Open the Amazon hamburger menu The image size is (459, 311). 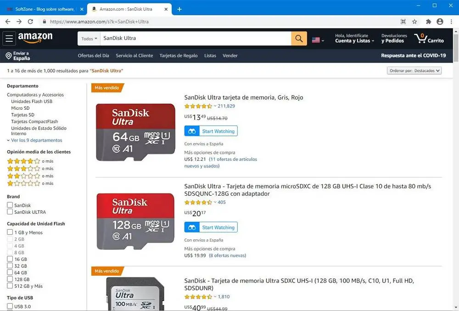click(x=9, y=39)
